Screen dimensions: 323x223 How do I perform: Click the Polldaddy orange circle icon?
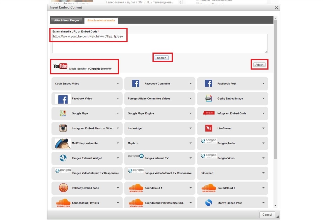click(63, 188)
